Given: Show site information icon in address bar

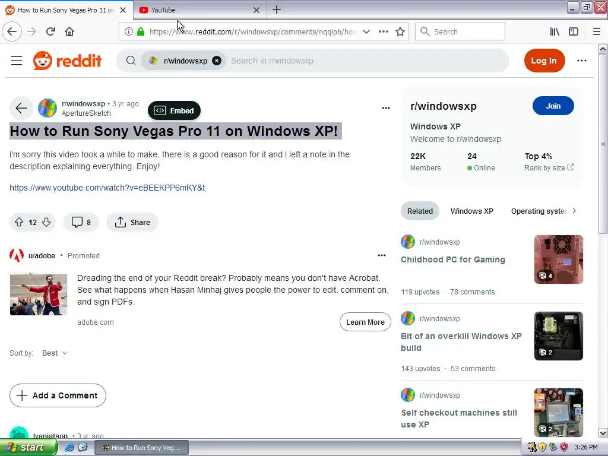Looking at the screenshot, I should 129,31.
